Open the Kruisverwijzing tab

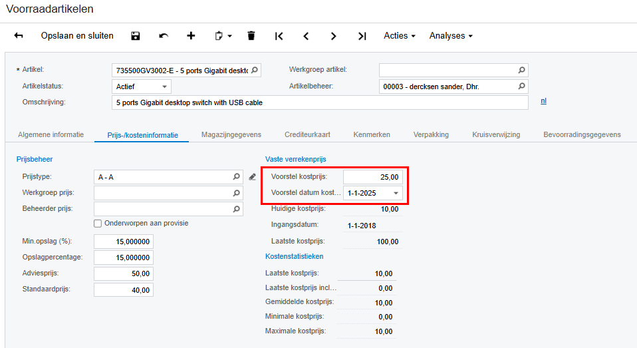pyautogui.click(x=496, y=134)
